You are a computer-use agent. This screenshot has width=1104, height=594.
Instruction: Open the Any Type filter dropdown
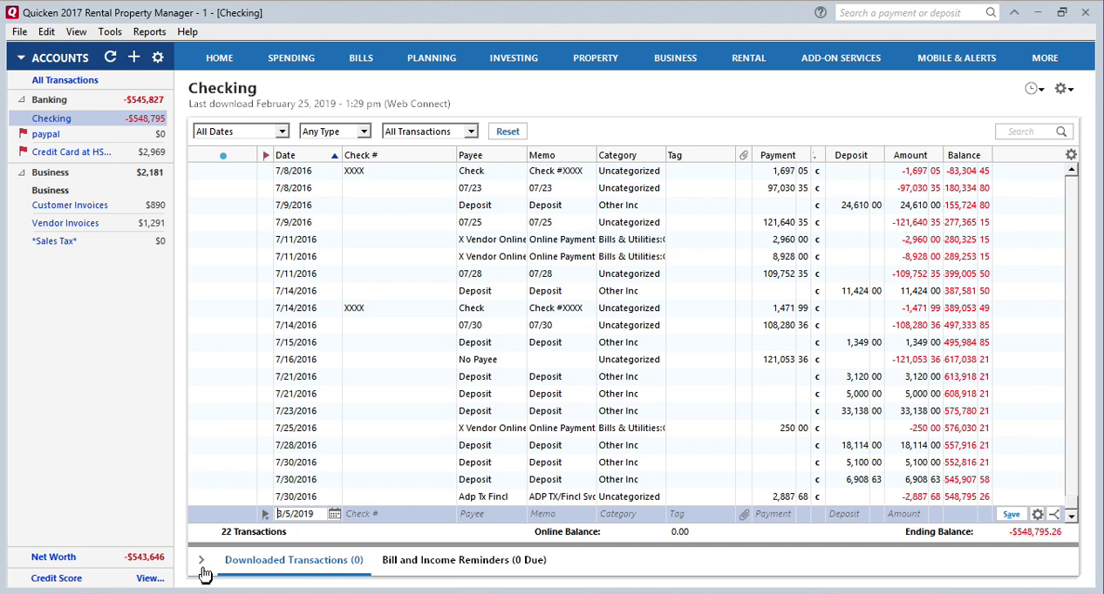point(336,132)
